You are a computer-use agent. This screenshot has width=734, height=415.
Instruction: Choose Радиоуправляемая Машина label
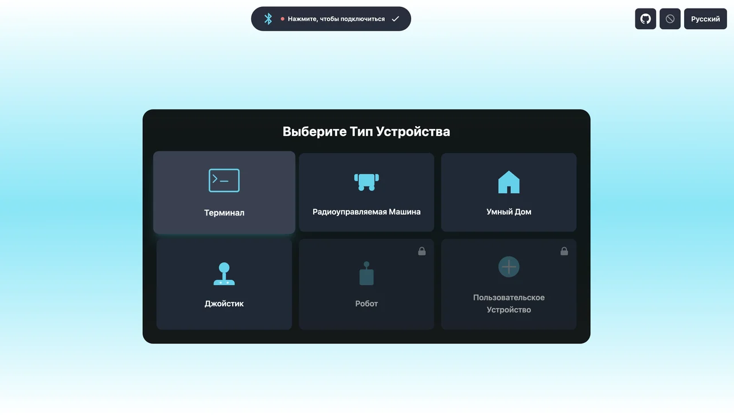[366, 212]
